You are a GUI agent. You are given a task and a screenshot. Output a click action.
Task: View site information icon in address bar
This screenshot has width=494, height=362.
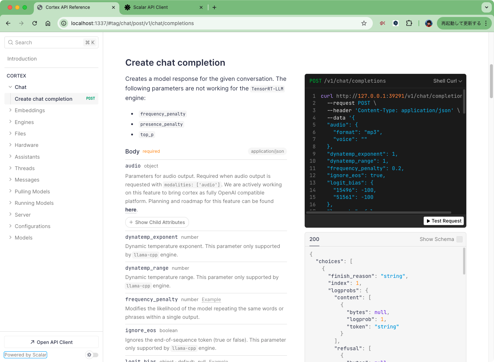click(64, 23)
